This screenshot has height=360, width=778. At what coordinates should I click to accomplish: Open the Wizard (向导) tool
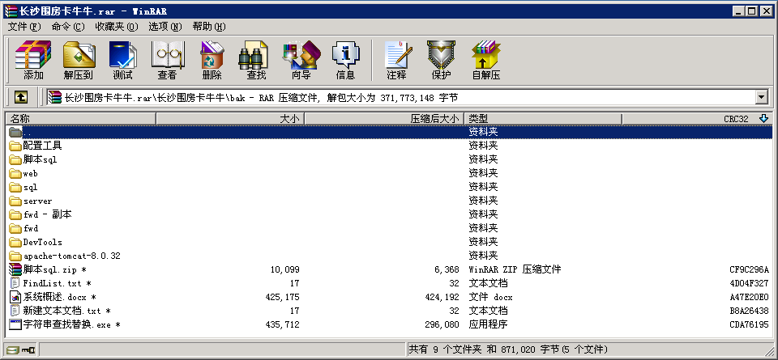tap(301, 60)
